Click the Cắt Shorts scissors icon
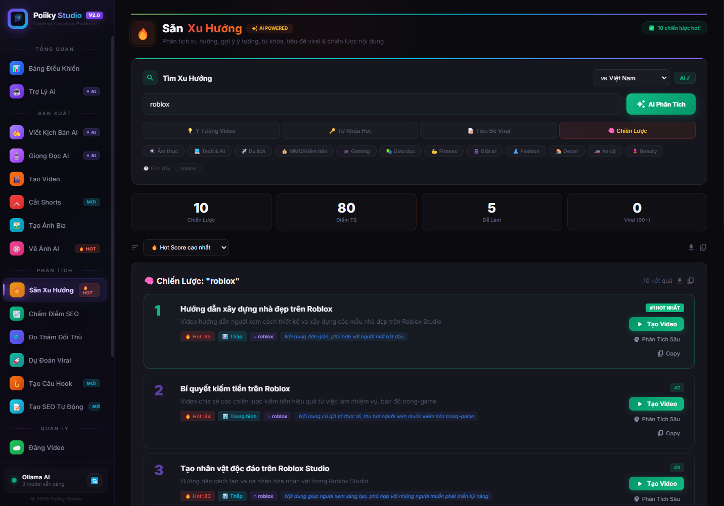 [x=17, y=203]
